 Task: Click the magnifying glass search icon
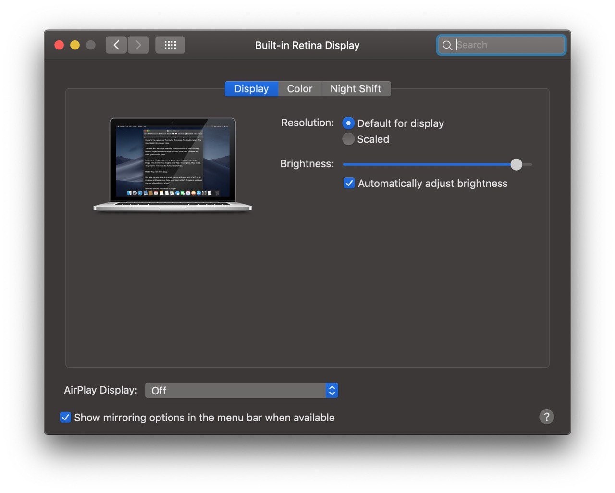pyautogui.click(x=447, y=45)
